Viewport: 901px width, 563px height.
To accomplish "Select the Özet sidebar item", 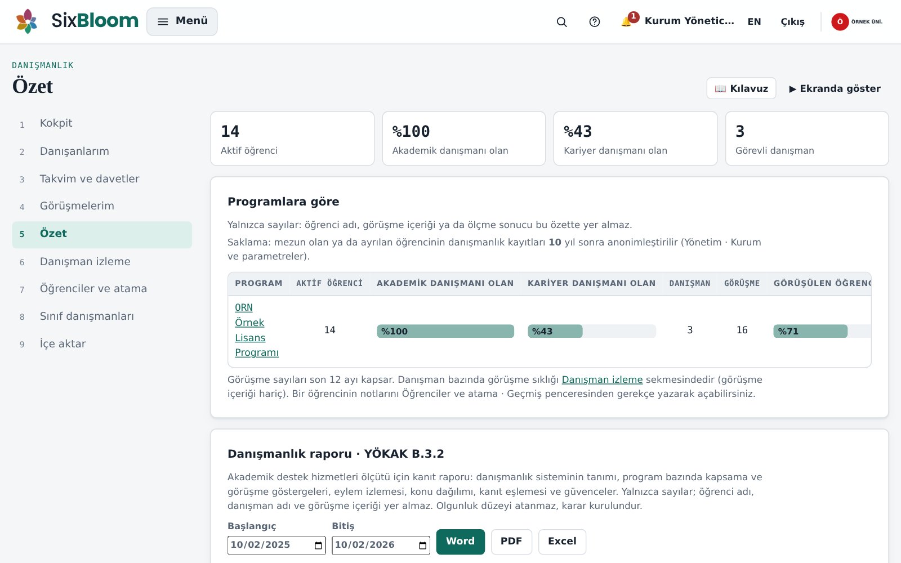I will (x=102, y=234).
